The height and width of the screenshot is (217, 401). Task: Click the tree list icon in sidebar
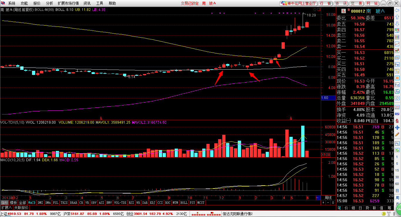[x=397, y=71]
